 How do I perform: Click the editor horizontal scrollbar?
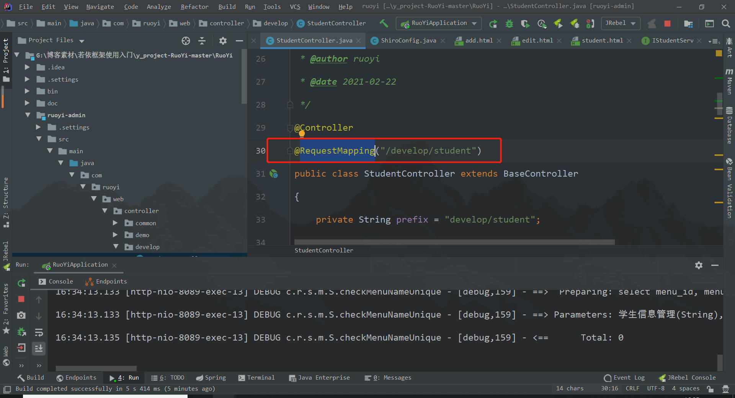tap(454, 242)
